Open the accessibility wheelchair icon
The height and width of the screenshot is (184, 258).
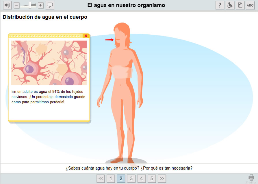(x=230, y=5)
